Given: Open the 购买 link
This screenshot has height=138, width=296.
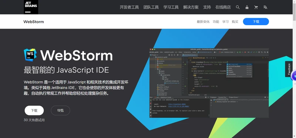Looking at the screenshot, I should (x=235, y=22).
